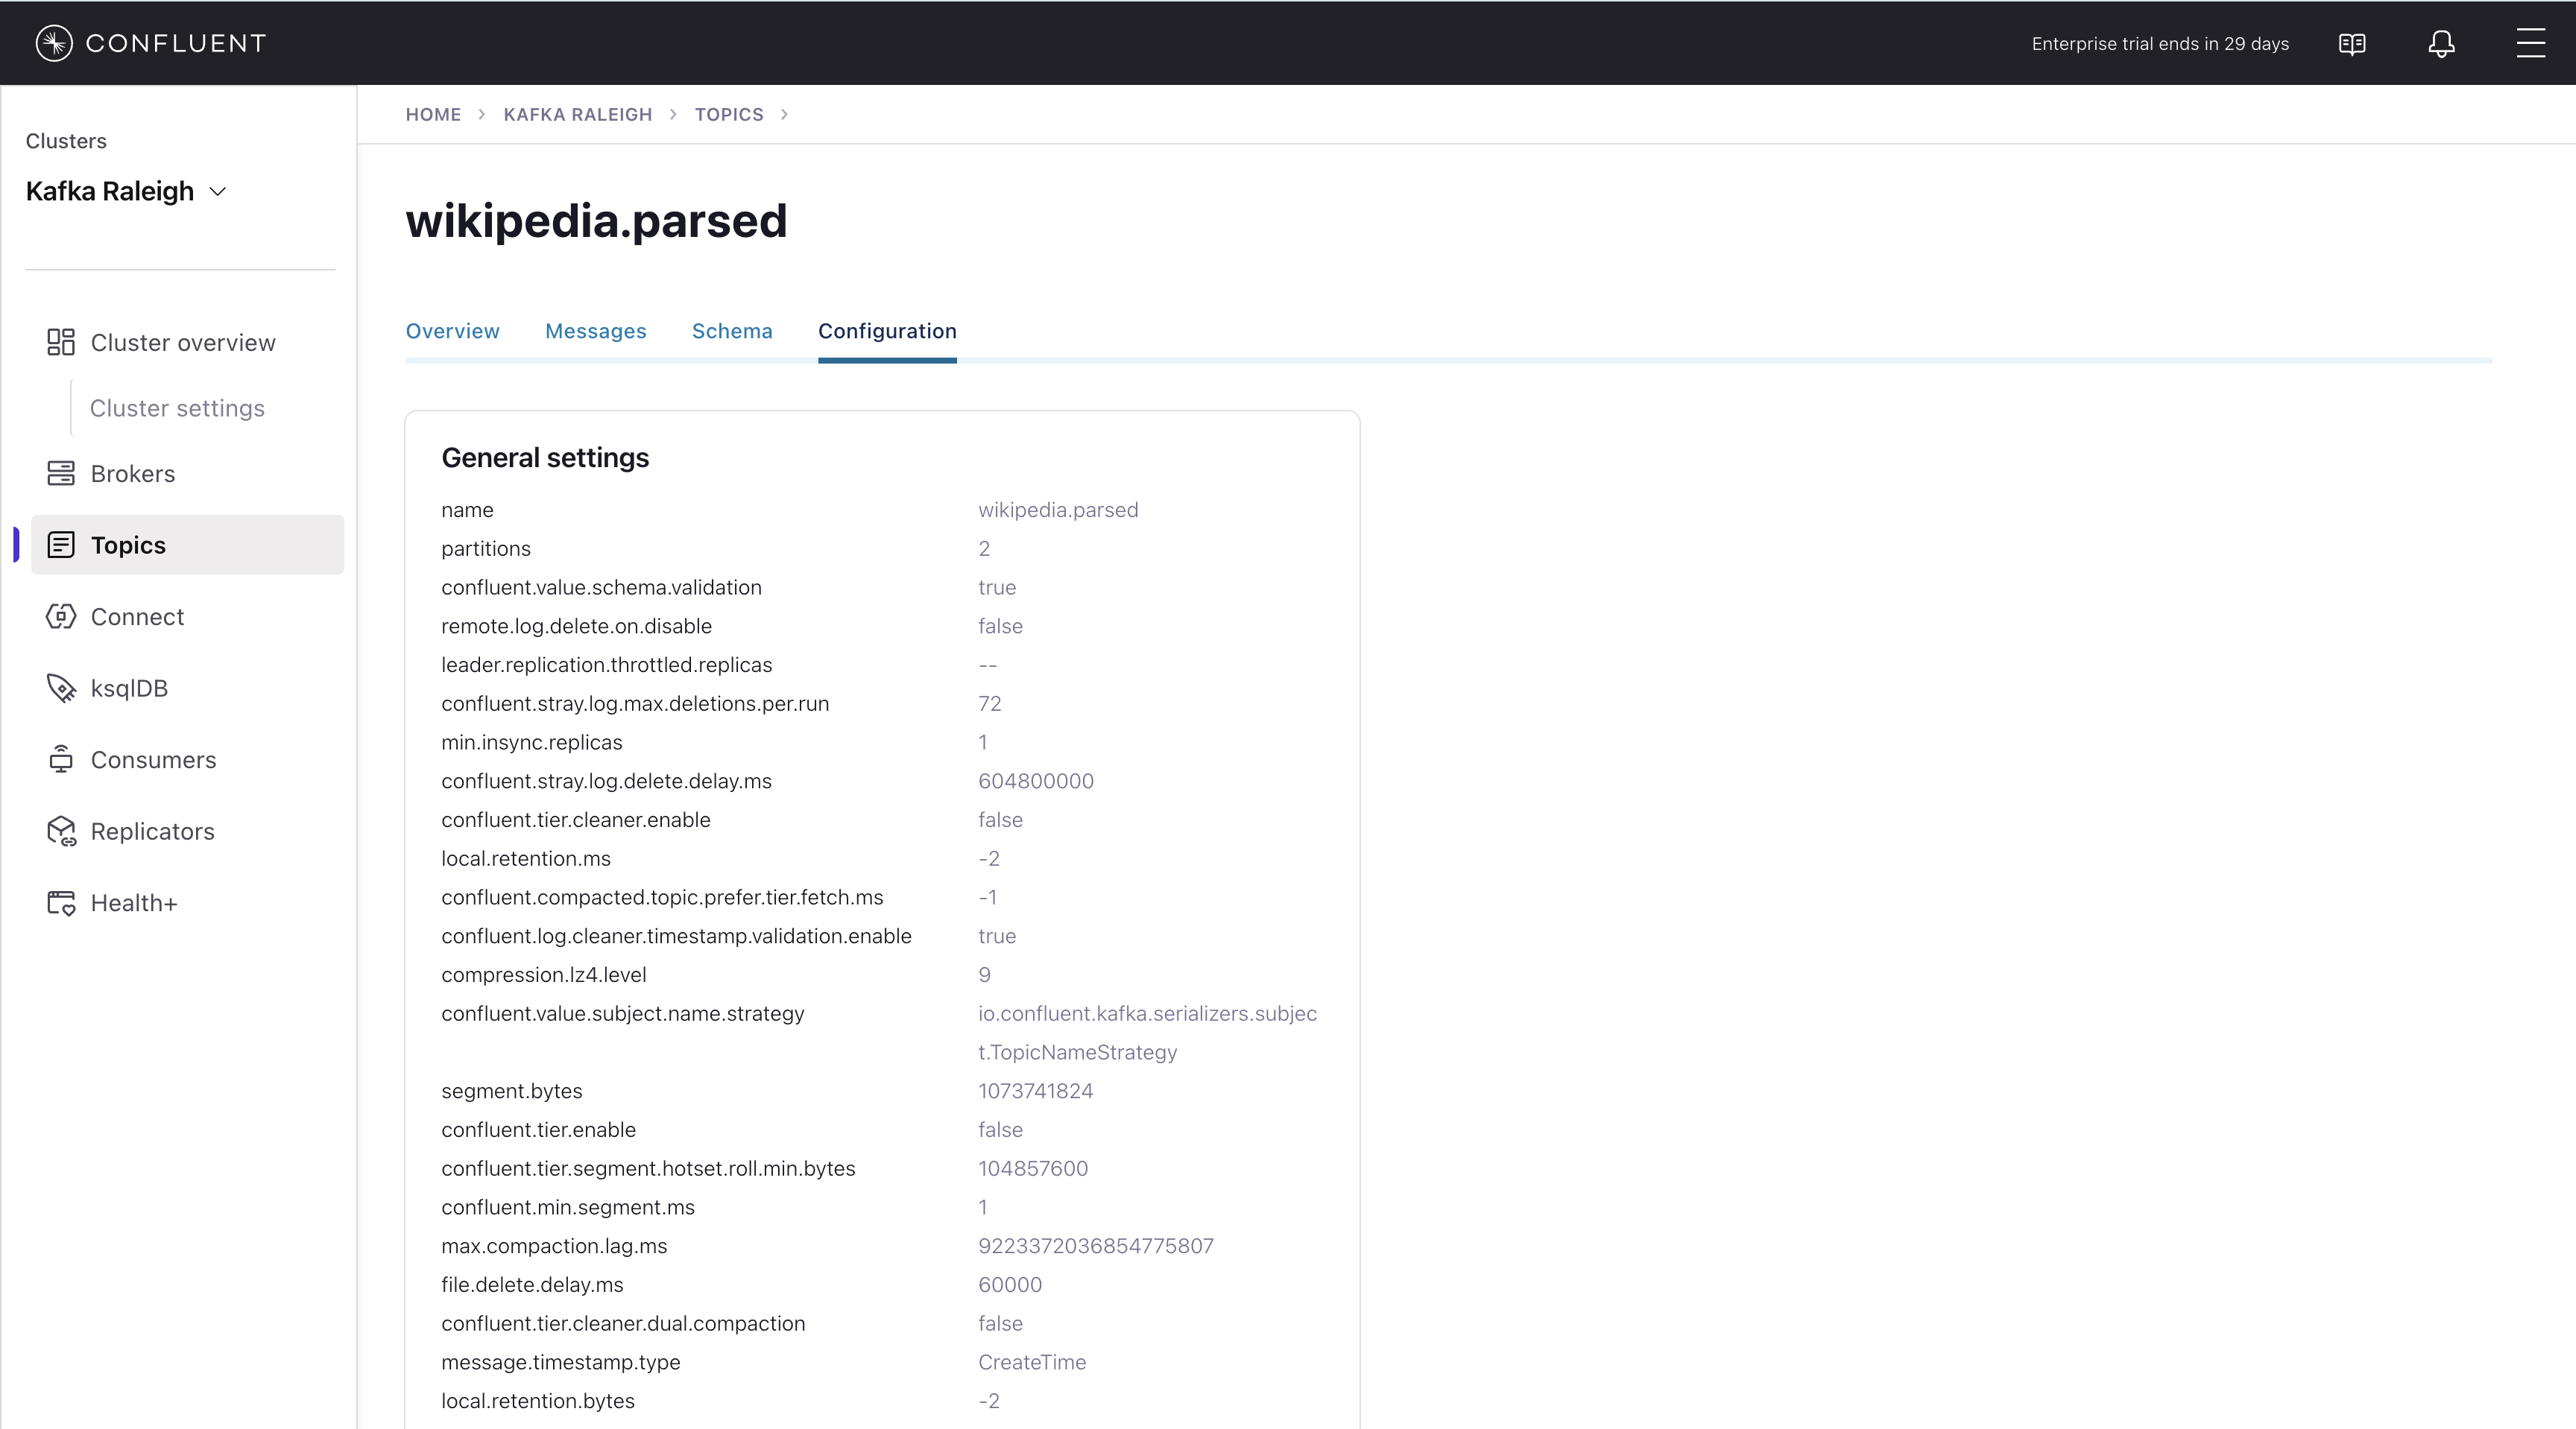Click the Brokers sidebar icon
Viewport: 2576px width, 1429px height.
point(61,474)
